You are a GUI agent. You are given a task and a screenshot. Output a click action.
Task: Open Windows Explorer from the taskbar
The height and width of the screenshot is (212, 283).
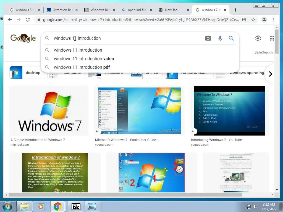point(25,206)
